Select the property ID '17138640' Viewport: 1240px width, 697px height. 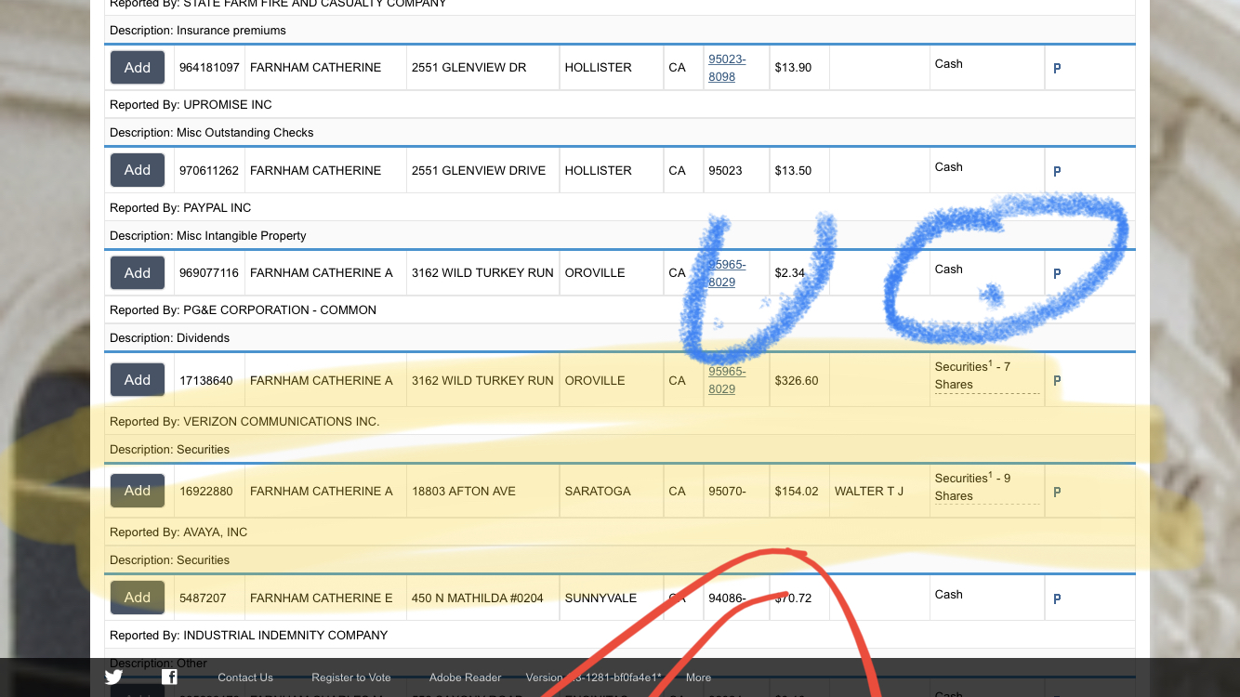coord(206,380)
